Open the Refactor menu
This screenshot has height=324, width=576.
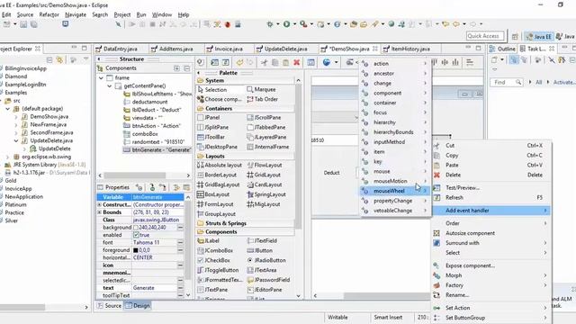[49, 14]
